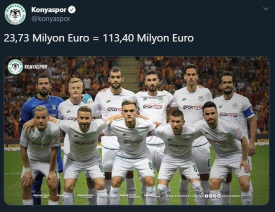
Task: Click the Spor Toto logo on captain's shirt
Action: (228, 115)
